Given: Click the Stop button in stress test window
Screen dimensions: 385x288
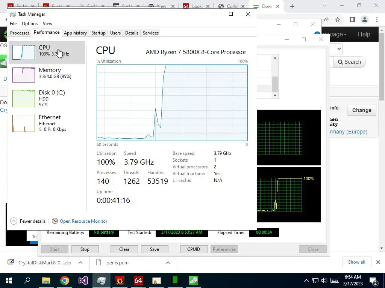Looking at the screenshot, I should click(85, 249).
